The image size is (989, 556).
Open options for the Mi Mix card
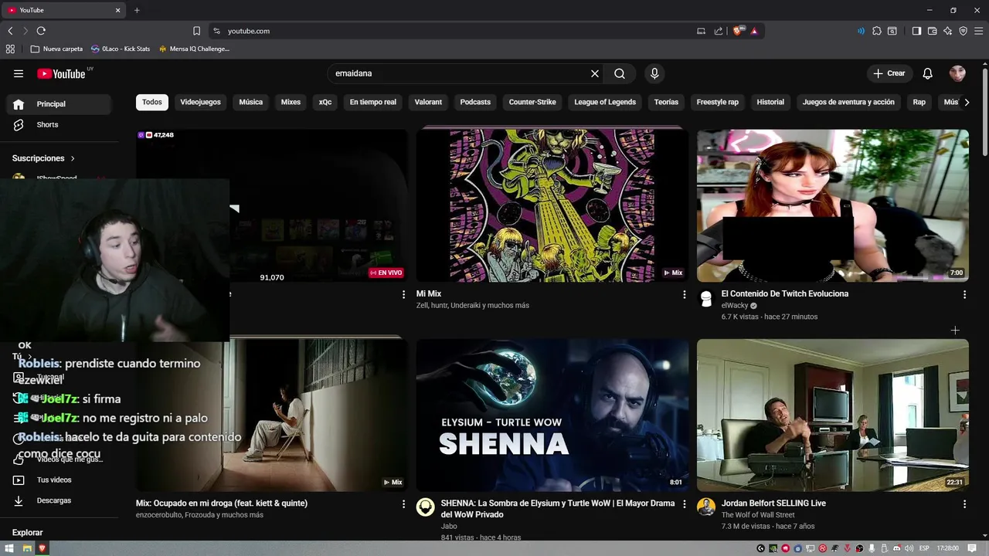(x=684, y=294)
